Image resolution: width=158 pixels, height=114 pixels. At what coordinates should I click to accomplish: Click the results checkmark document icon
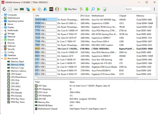click(104, 9)
